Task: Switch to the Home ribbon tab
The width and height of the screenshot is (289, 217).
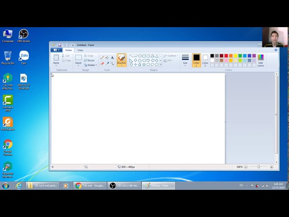Action: click(x=68, y=50)
